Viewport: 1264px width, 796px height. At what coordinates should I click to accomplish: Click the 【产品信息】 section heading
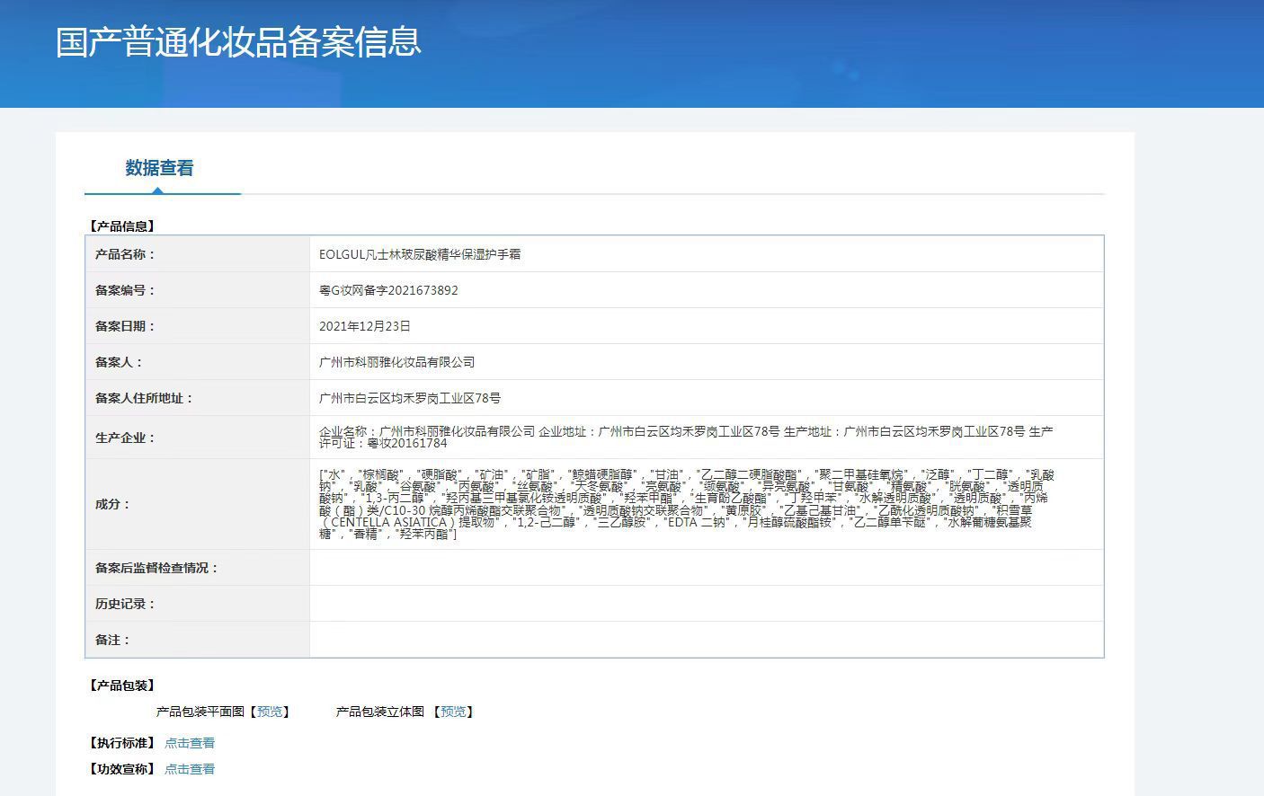tap(121, 226)
